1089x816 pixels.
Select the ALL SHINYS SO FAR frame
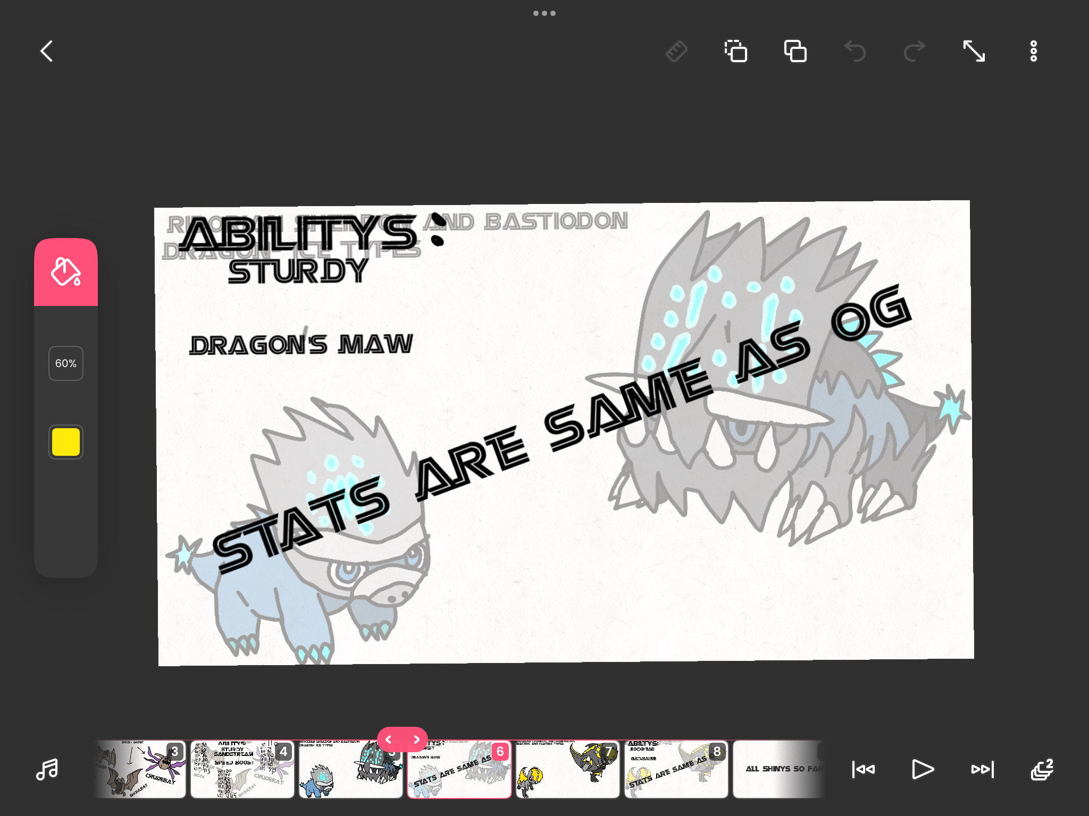tap(780, 769)
